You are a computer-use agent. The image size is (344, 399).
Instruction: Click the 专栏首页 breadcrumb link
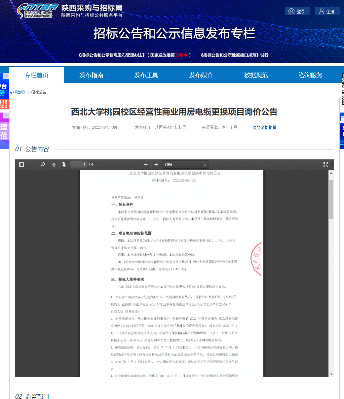17,92
